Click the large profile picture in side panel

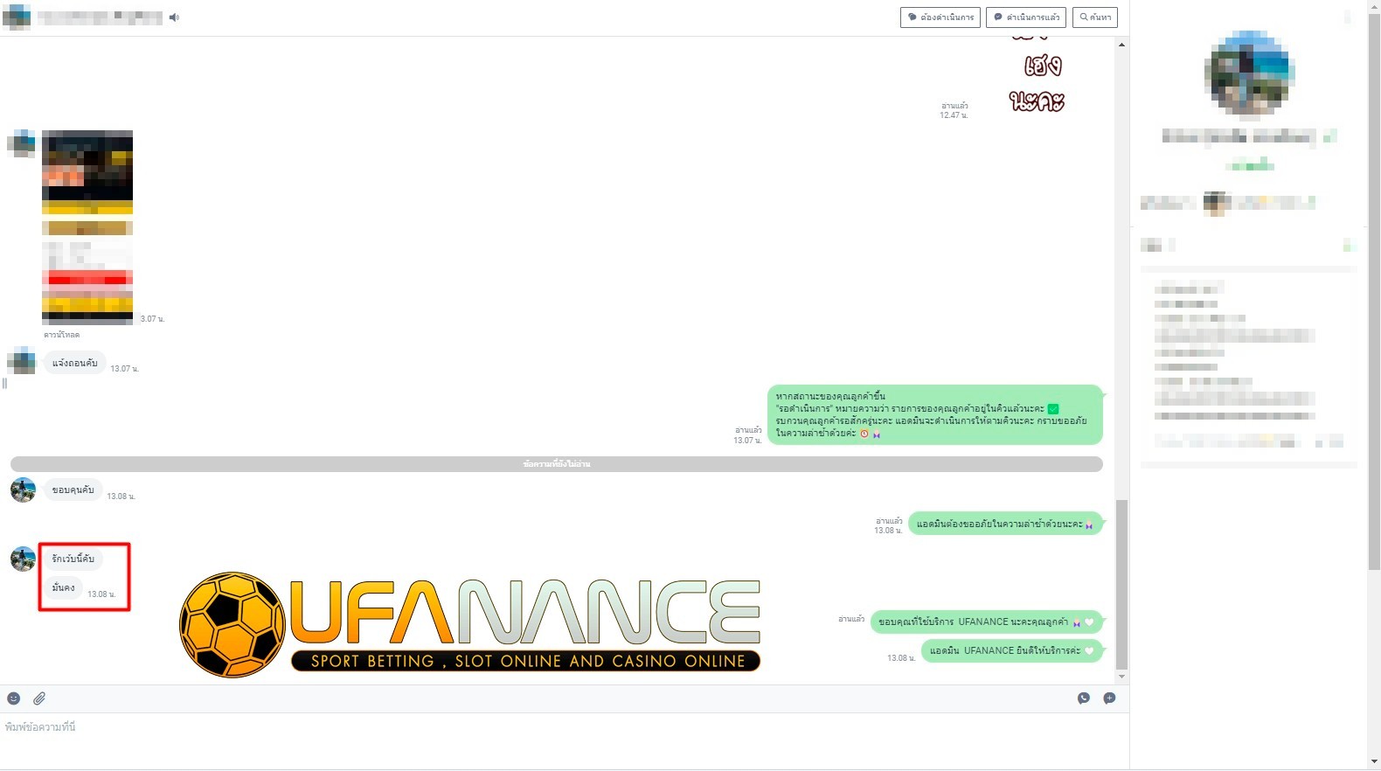(1249, 73)
